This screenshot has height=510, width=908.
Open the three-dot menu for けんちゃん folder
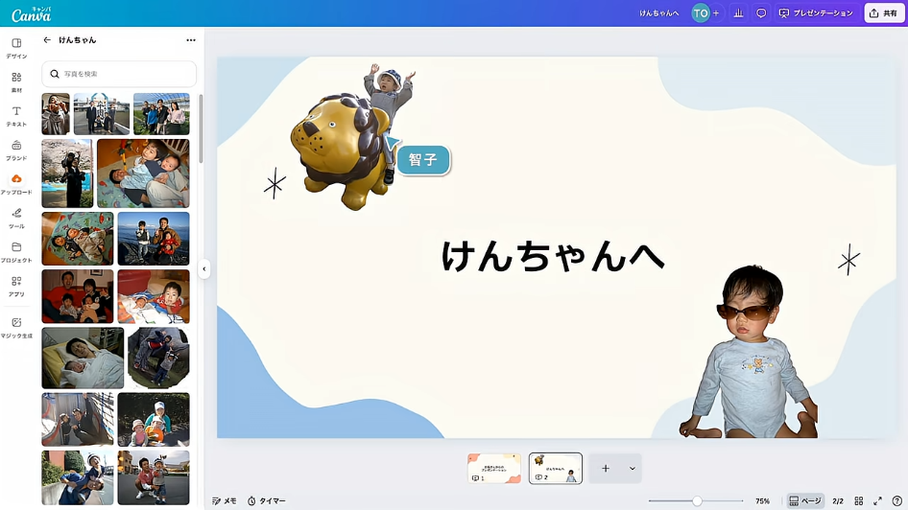(x=190, y=40)
